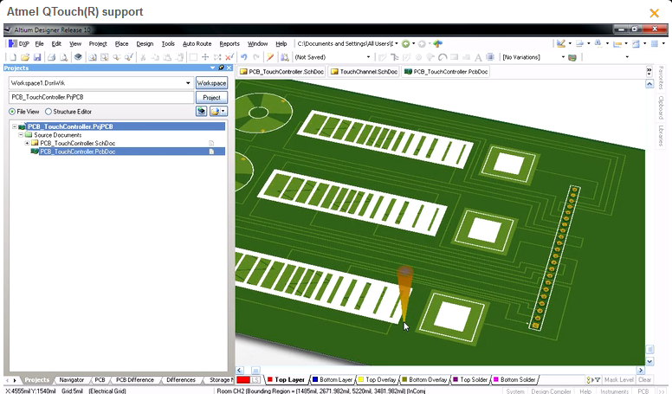Screen dimensions: 672x394
Task: Click the Cut scissors icon
Action: [x=143, y=57]
